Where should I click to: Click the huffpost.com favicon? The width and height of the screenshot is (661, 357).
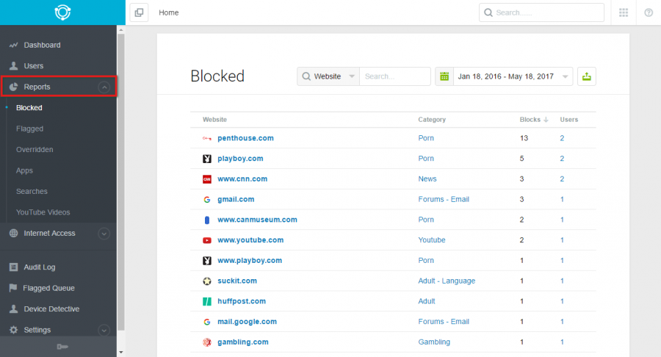point(207,301)
